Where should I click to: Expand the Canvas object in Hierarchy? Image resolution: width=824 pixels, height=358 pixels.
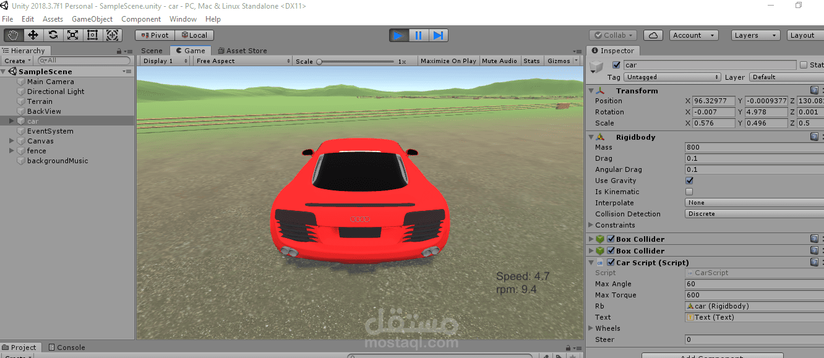click(11, 141)
